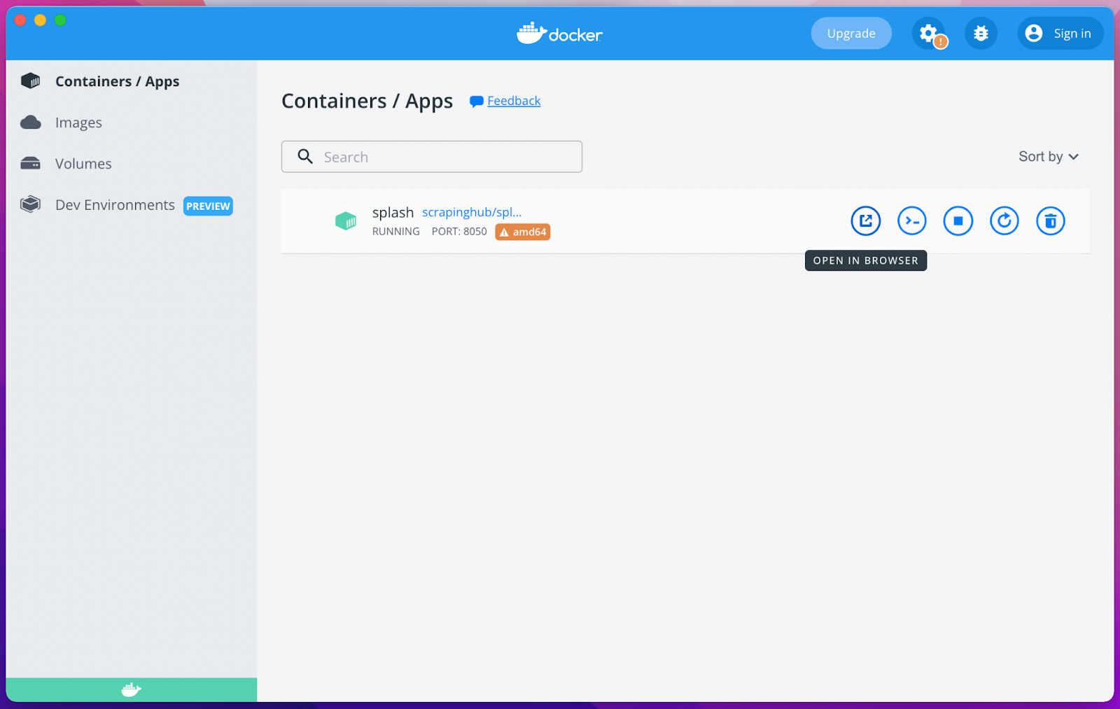The image size is (1120, 709).
Task: Switch to Images section
Action: point(78,122)
